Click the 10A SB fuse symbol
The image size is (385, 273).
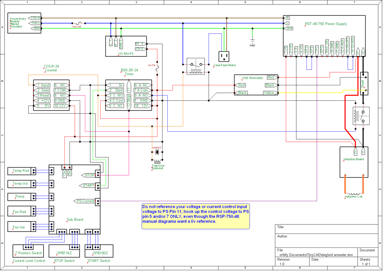pos(78,23)
